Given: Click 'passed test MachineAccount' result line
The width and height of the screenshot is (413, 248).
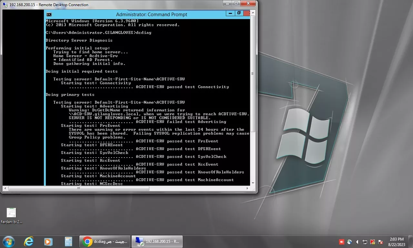Looking at the screenshot, I should click(151, 180).
